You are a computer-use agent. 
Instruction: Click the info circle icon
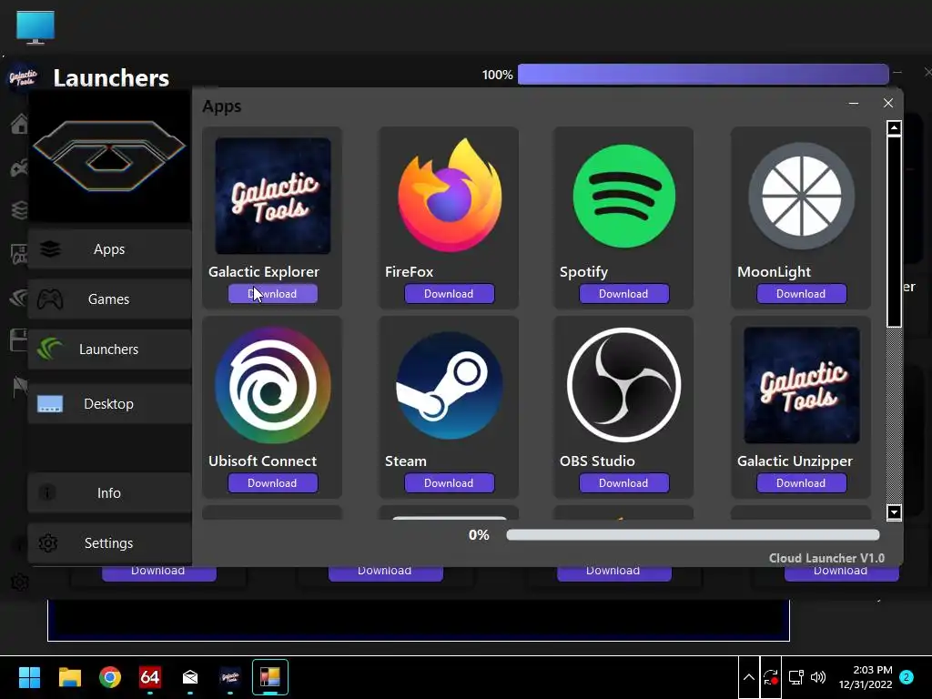pyautogui.click(x=47, y=492)
